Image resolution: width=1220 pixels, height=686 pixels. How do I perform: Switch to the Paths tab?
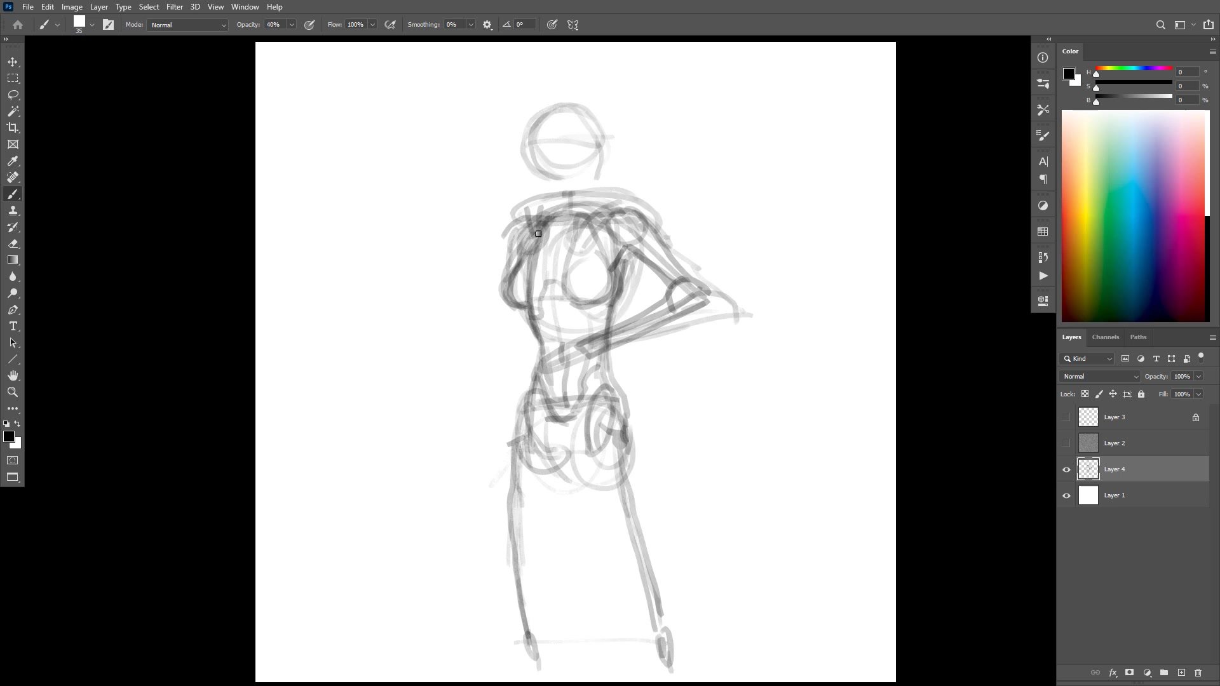1138,337
